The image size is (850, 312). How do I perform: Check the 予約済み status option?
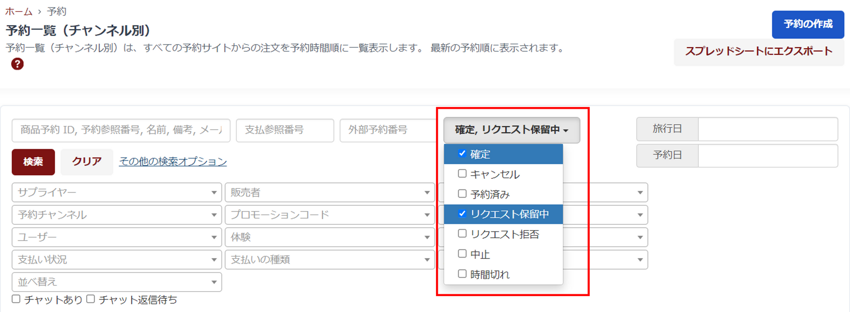(x=462, y=194)
